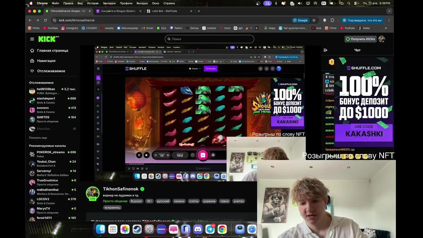Open Control Center in the menu bar
Screen dimensions: 423x238
click(356, 3)
